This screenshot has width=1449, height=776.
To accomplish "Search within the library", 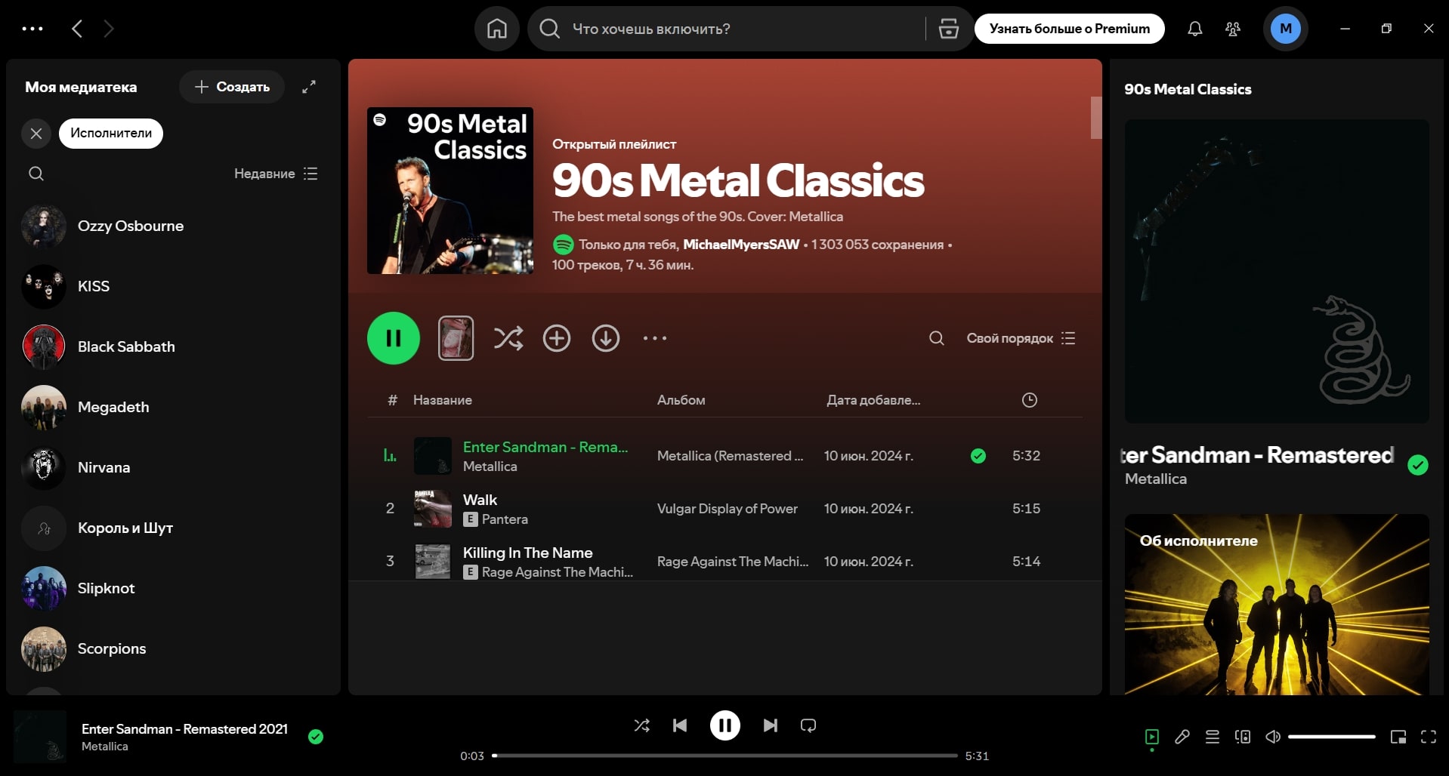I will [x=36, y=174].
